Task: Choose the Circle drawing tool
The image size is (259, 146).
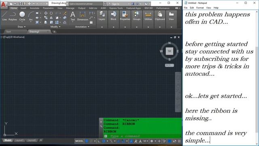Action: click(22, 16)
